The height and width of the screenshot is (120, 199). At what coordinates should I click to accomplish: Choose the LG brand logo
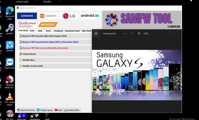click(69, 16)
